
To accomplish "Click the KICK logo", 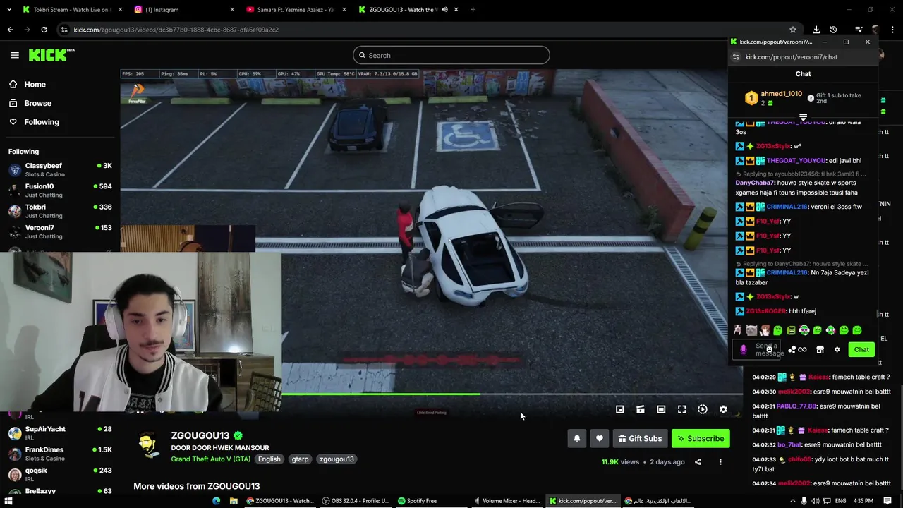I will coord(51,55).
